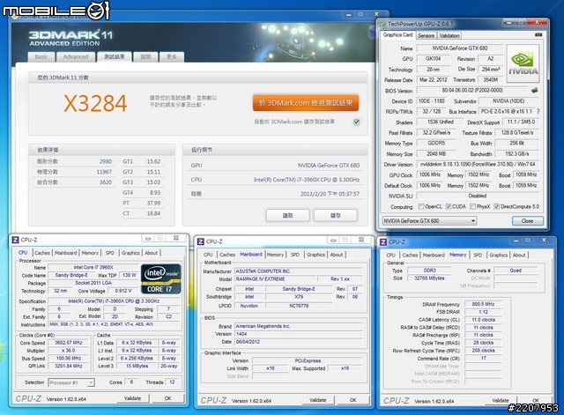Viewport: 564px width, 415px height.
Task: Open Graphics tab in processor CPU-Z window
Action: [130, 253]
